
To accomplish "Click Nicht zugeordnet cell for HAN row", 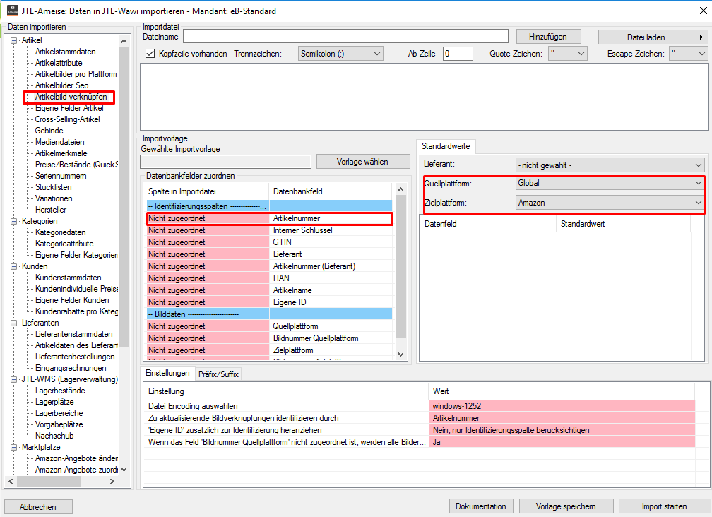I will [208, 278].
